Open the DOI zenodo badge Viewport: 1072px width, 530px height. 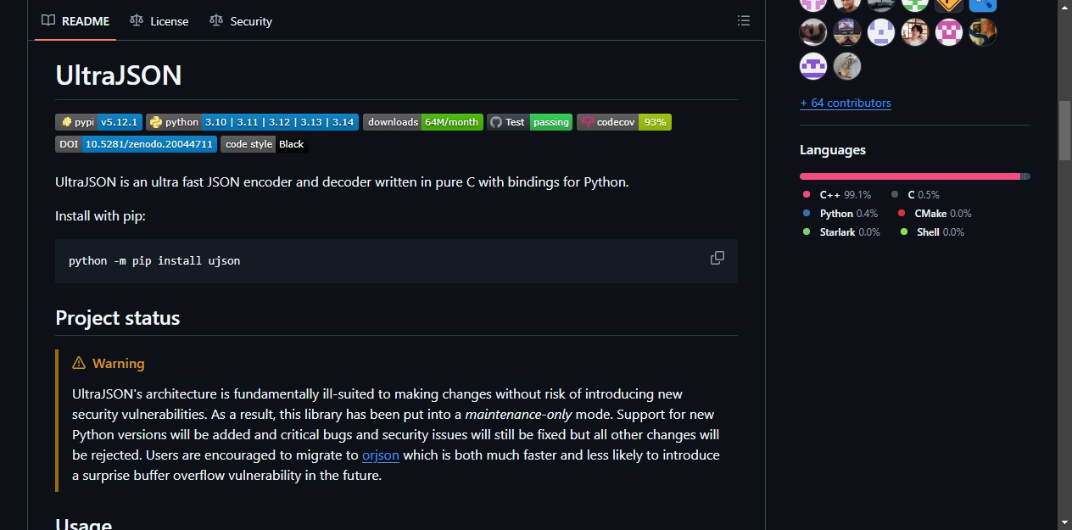(136, 144)
